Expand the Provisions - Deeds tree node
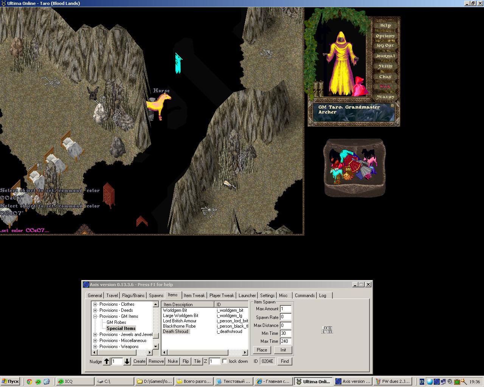Screen dimensions: 484x387 tap(95, 310)
